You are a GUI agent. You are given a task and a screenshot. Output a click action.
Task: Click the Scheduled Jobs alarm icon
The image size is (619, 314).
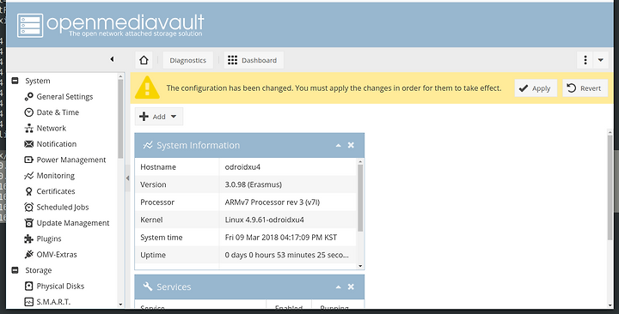[x=29, y=207]
